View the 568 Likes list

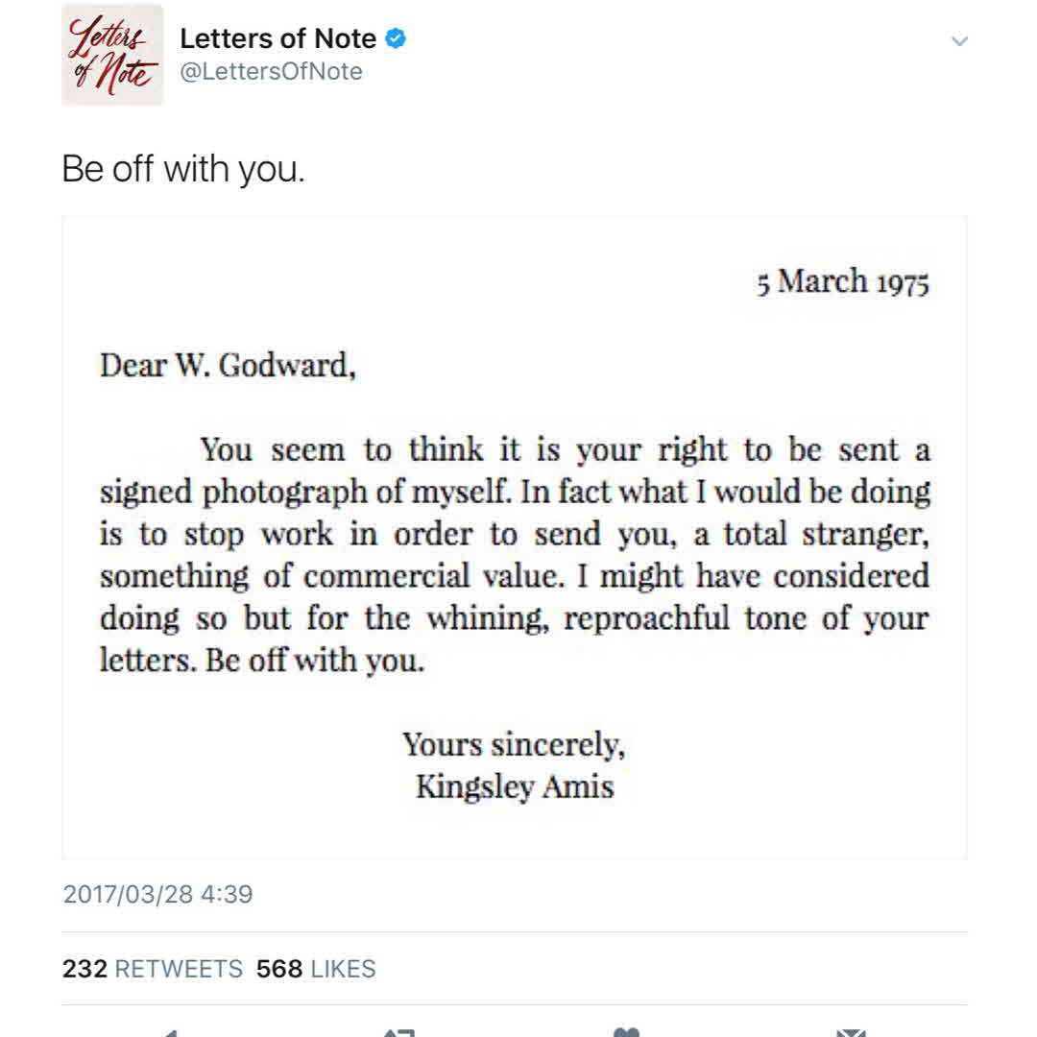(316, 969)
